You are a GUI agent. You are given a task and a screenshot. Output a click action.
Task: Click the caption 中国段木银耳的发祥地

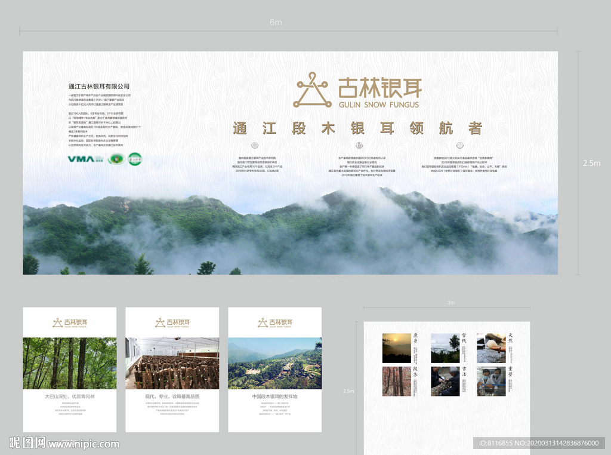pyautogui.click(x=274, y=396)
